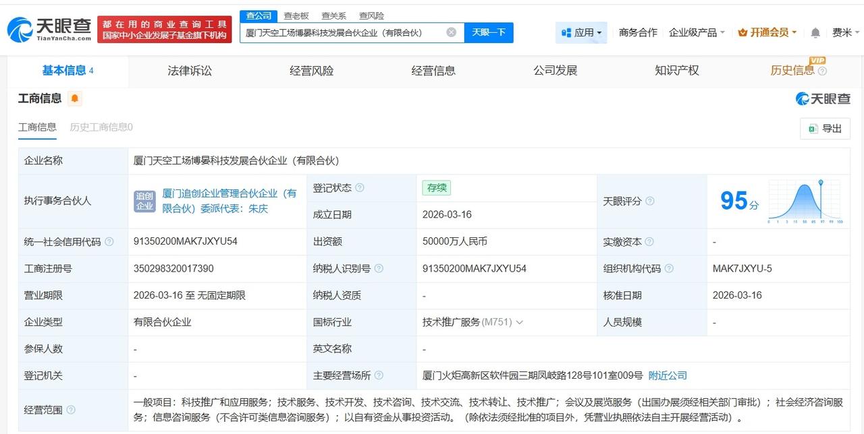Click the clear × icon in the search box
The image size is (864, 434).
(451, 32)
